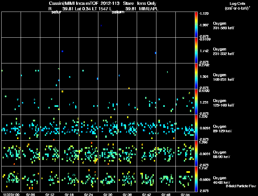Click the color bar beside Oxygen 89-129 keV
The width and height of the screenshot is (258, 196).
(196, 128)
